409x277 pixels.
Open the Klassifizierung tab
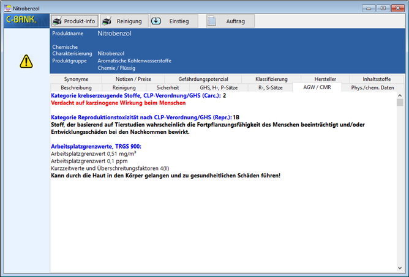[x=271, y=79]
